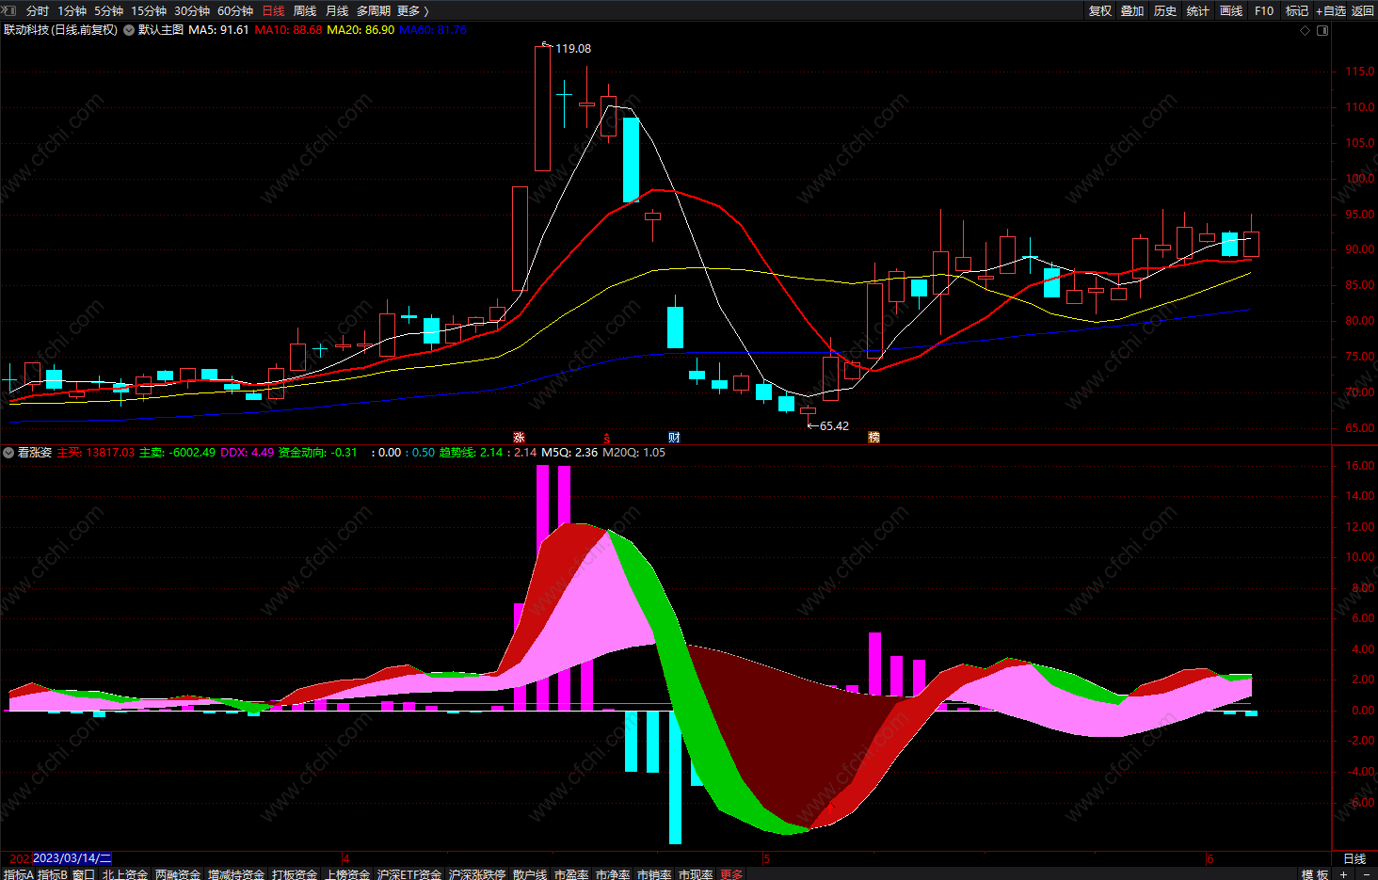Add stock via +自选 button
The image size is (1378, 880).
[1331, 11]
